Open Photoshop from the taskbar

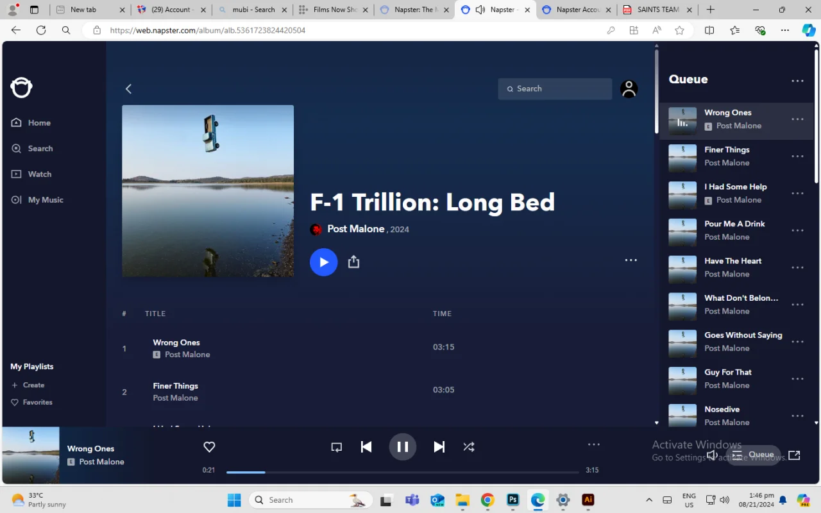[x=512, y=500]
